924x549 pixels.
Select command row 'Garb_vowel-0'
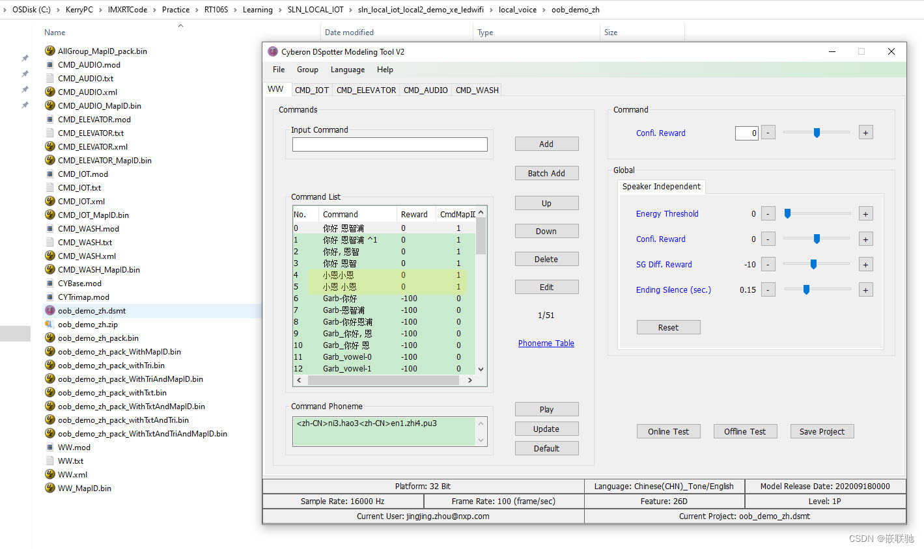click(384, 357)
